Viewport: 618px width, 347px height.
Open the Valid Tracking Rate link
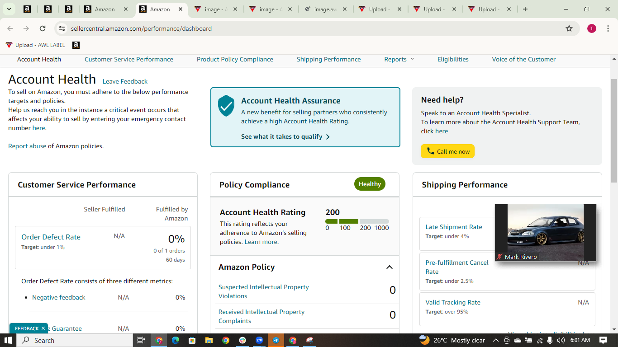453,302
